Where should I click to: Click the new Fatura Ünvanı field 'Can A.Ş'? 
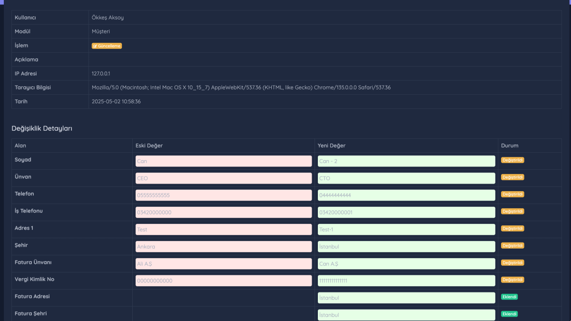406,264
